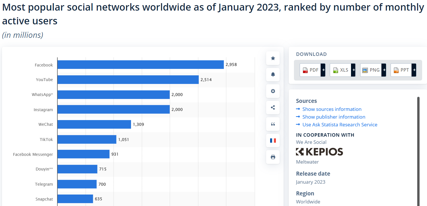The height and width of the screenshot is (206, 427).
Task: Click the bell notification alert icon
Action: coord(273,75)
